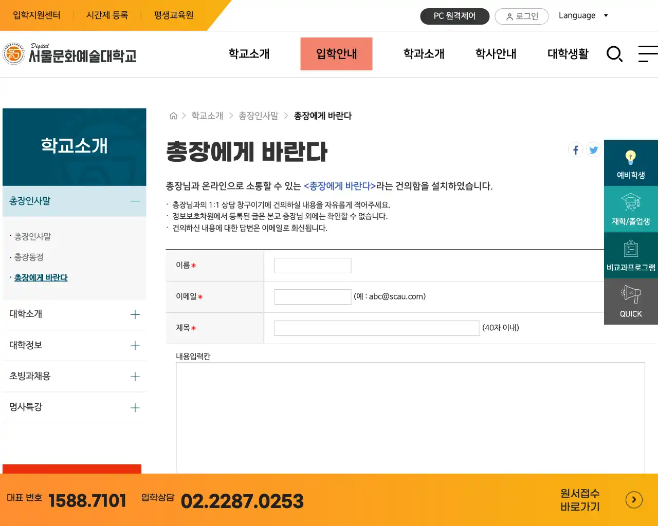Open 학사안내 main menu
This screenshot has width=658, height=526.
(x=496, y=54)
